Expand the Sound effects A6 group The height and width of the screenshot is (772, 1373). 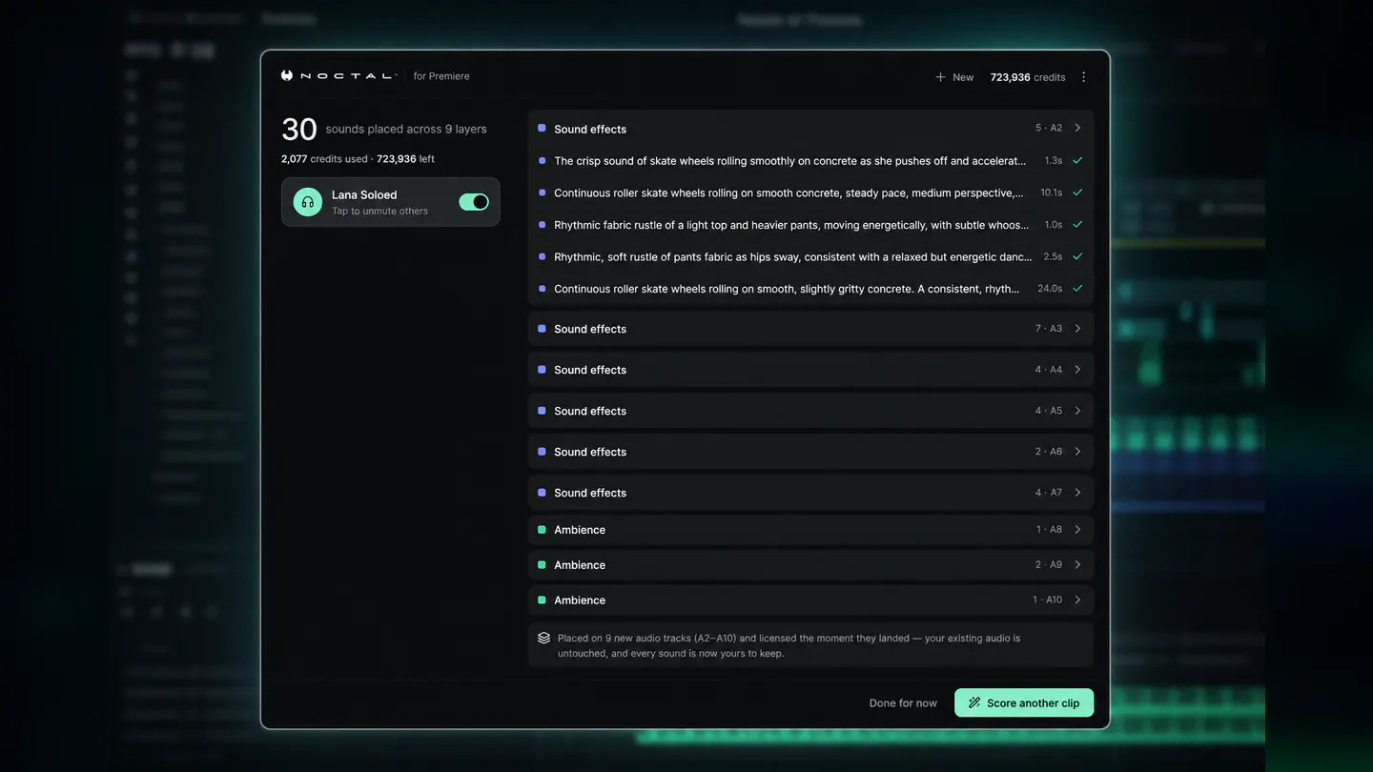tap(1077, 452)
